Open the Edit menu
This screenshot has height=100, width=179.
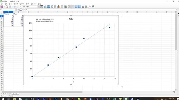pos(6,4)
